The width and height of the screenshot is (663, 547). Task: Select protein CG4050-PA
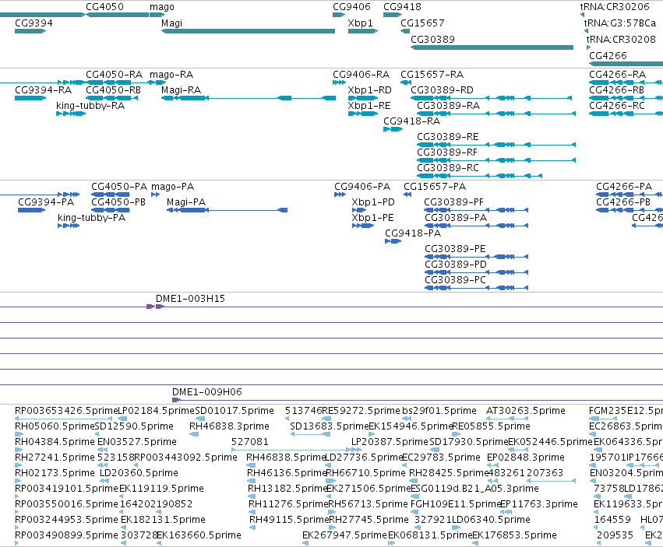coord(111,195)
